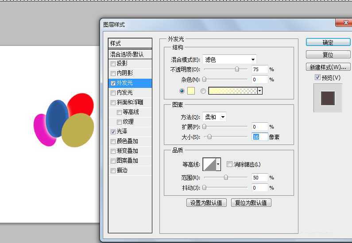
Task: Select the 样式 styles header item
Action: 130,43
